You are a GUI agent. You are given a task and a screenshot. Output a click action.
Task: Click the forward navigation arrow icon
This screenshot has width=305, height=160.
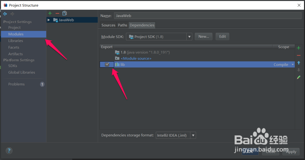[x=13, y=14]
